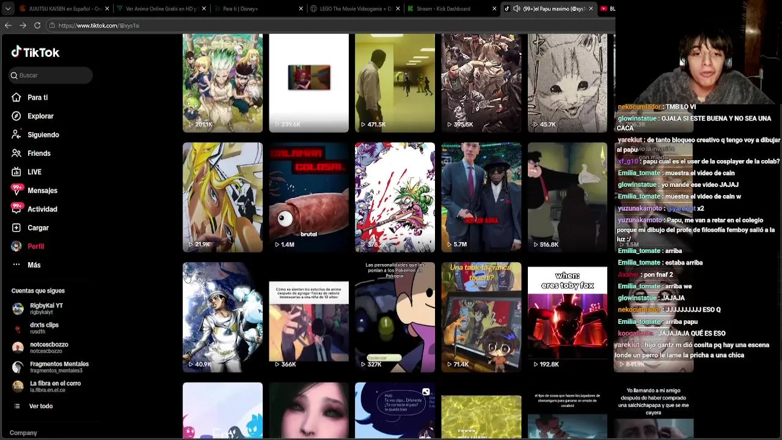Screen dimensions: 782x440
Task: Open Company footer link
Action: tap(23, 433)
